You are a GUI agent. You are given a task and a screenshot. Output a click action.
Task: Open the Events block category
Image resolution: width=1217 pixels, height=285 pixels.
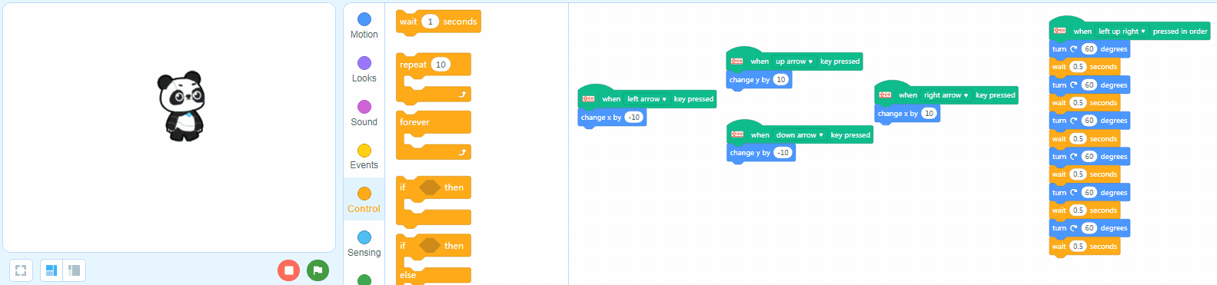pyautogui.click(x=364, y=156)
